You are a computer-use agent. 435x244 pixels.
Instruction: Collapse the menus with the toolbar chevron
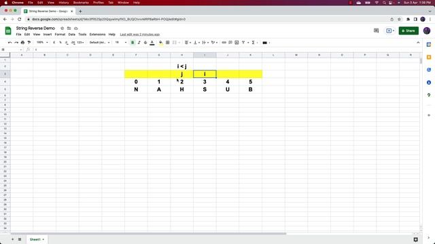[x=418, y=43]
